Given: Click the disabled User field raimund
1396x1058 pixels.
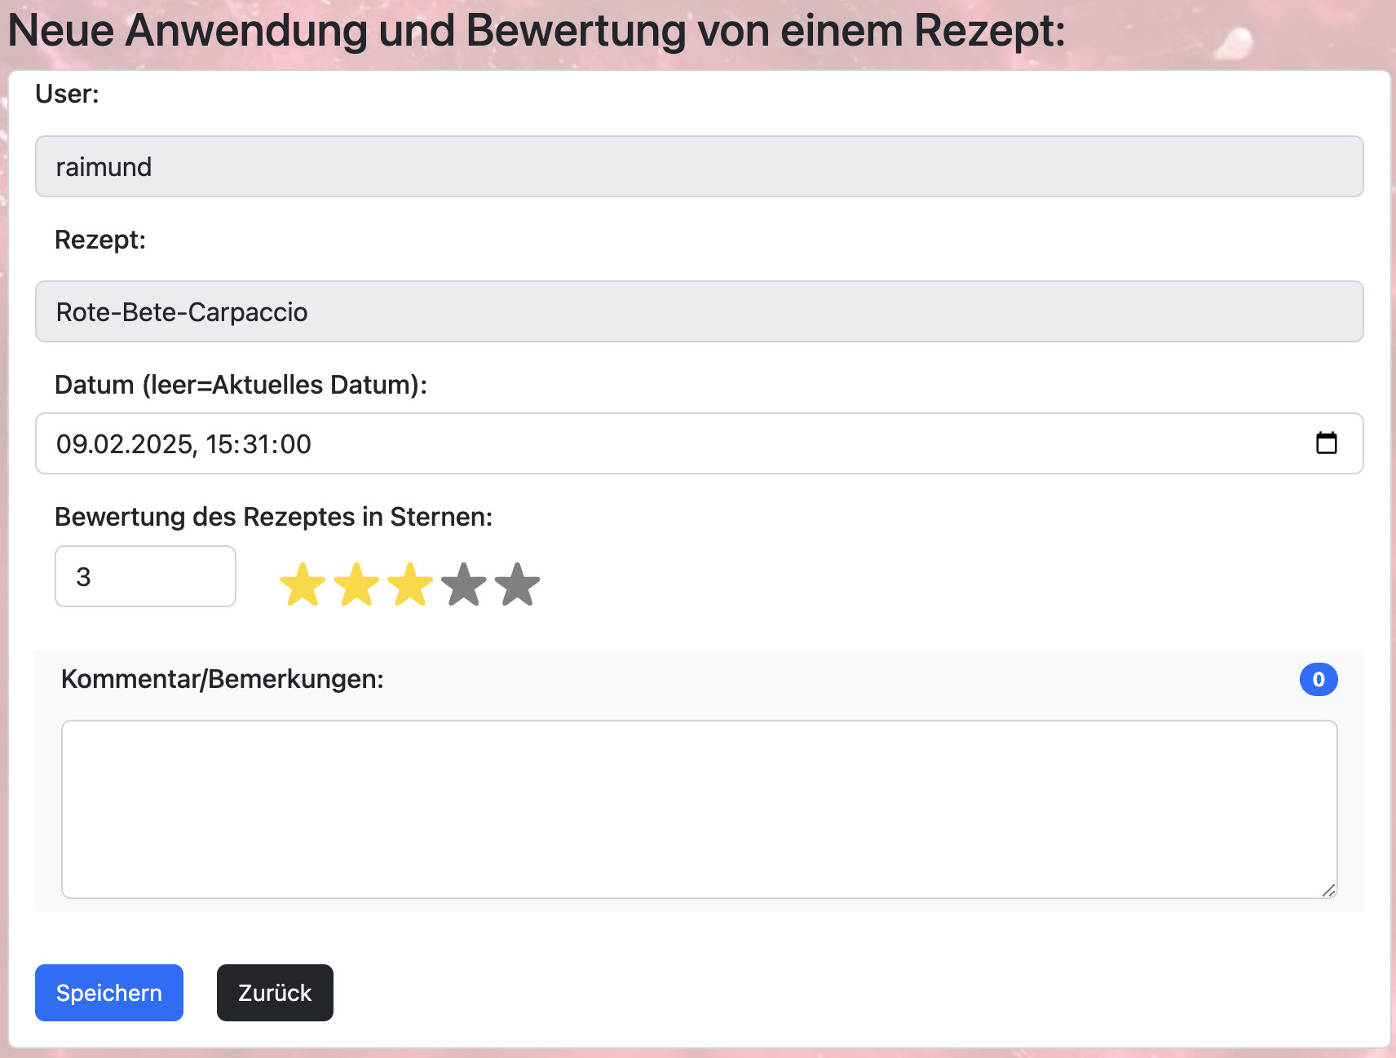Looking at the screenshot, I should [700, 166].
